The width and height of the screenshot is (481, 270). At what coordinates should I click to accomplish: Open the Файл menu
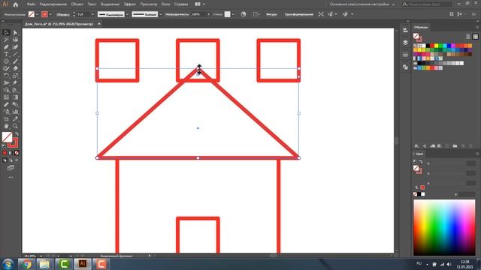point(31,4)
